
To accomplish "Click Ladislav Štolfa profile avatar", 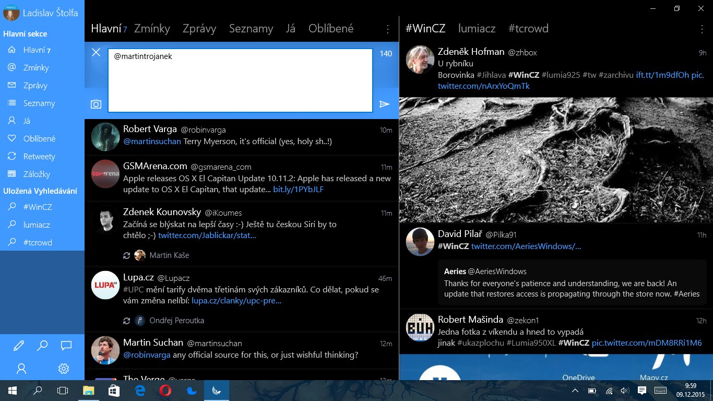I will pos(11,13).
